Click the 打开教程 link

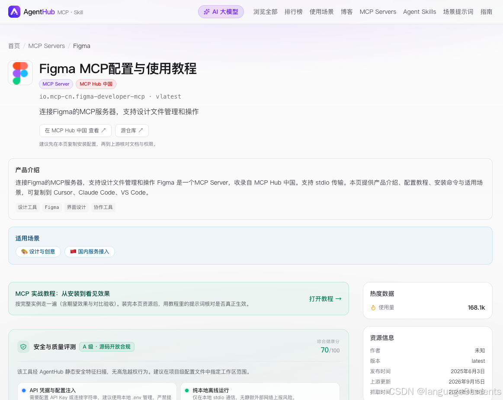click(325, 299)
